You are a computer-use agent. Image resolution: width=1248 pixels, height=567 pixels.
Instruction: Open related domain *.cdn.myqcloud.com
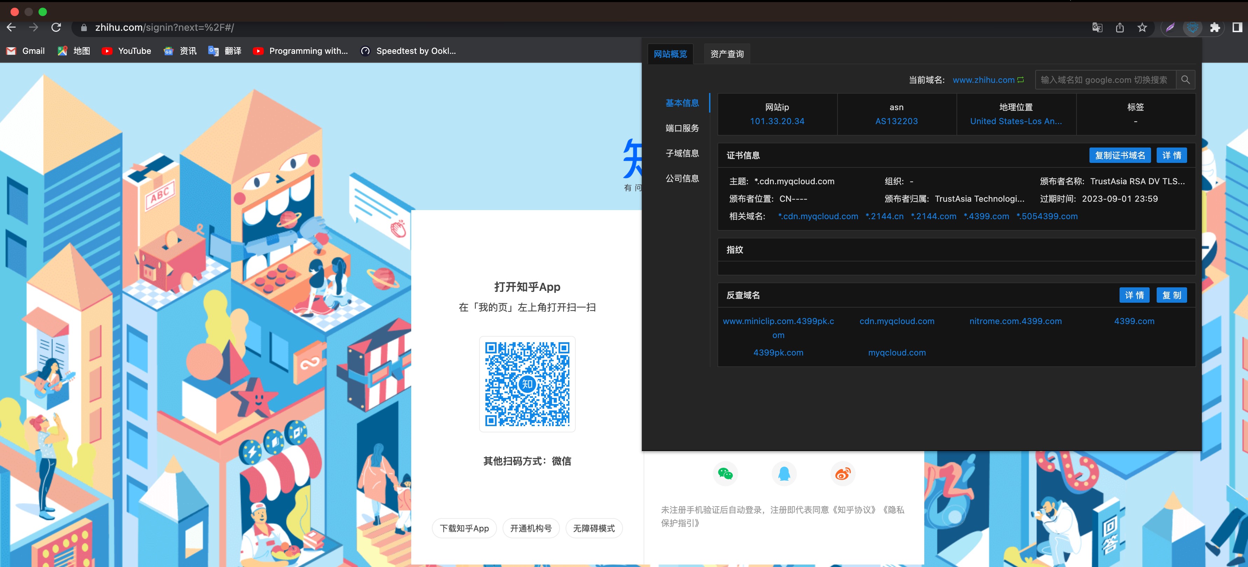click(818, 216)
